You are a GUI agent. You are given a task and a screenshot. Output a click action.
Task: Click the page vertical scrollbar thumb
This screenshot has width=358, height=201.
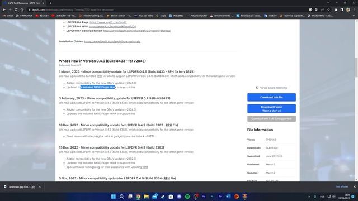tap(356, 68)
